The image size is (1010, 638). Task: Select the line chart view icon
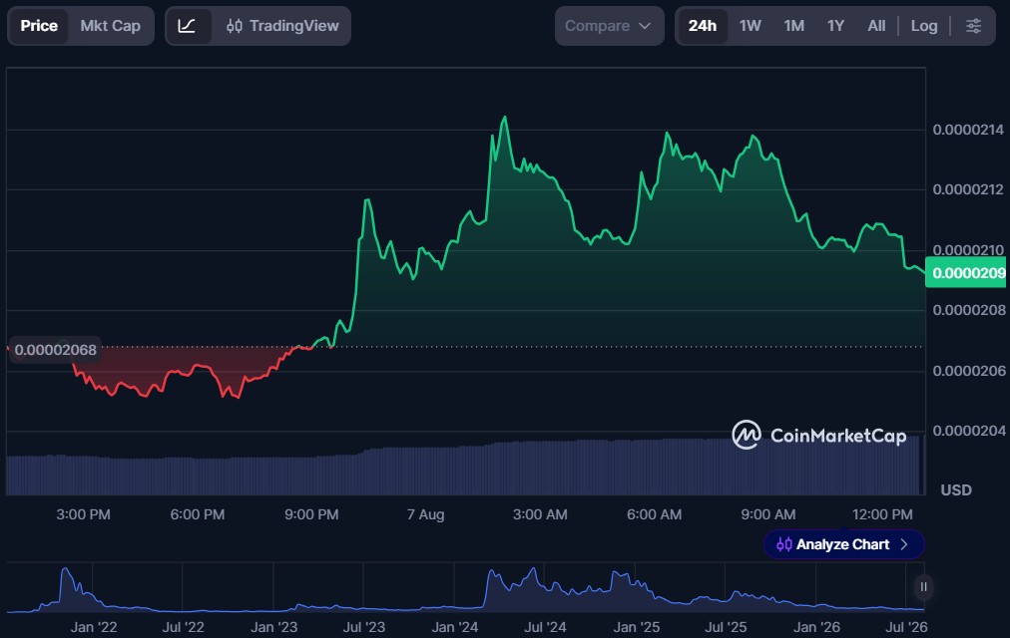pos(187,26)
